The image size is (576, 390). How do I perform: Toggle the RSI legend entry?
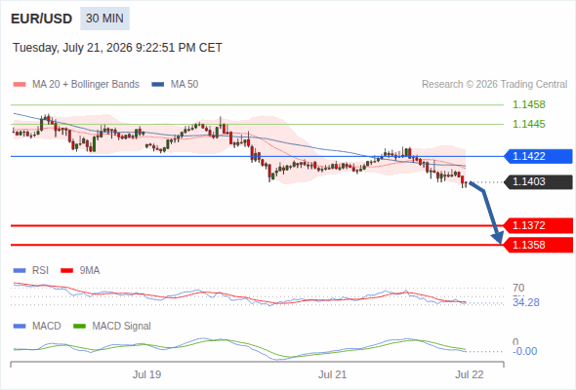click(31, 270)
